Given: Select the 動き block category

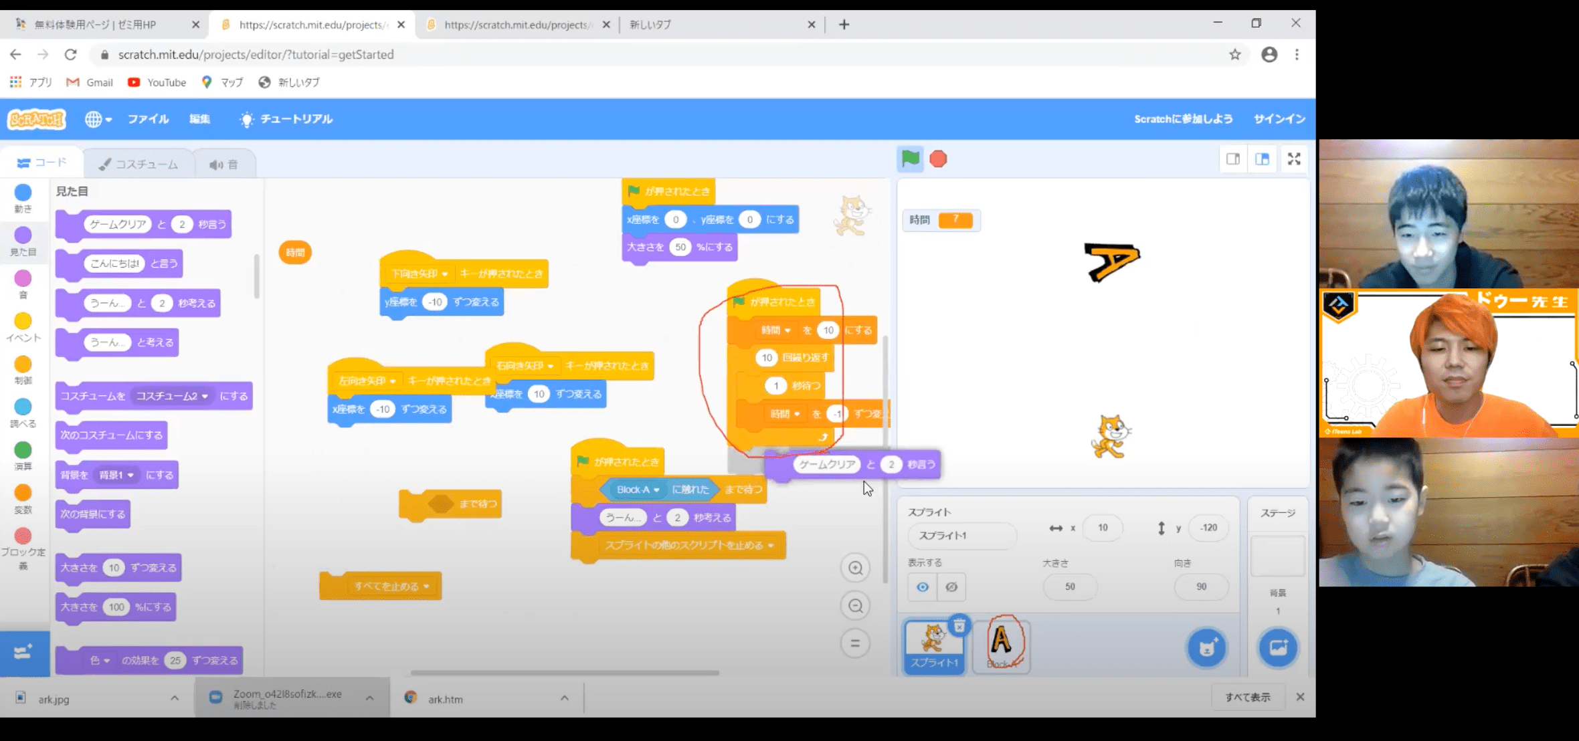Looking at the screenshot, I should point(23,199).
